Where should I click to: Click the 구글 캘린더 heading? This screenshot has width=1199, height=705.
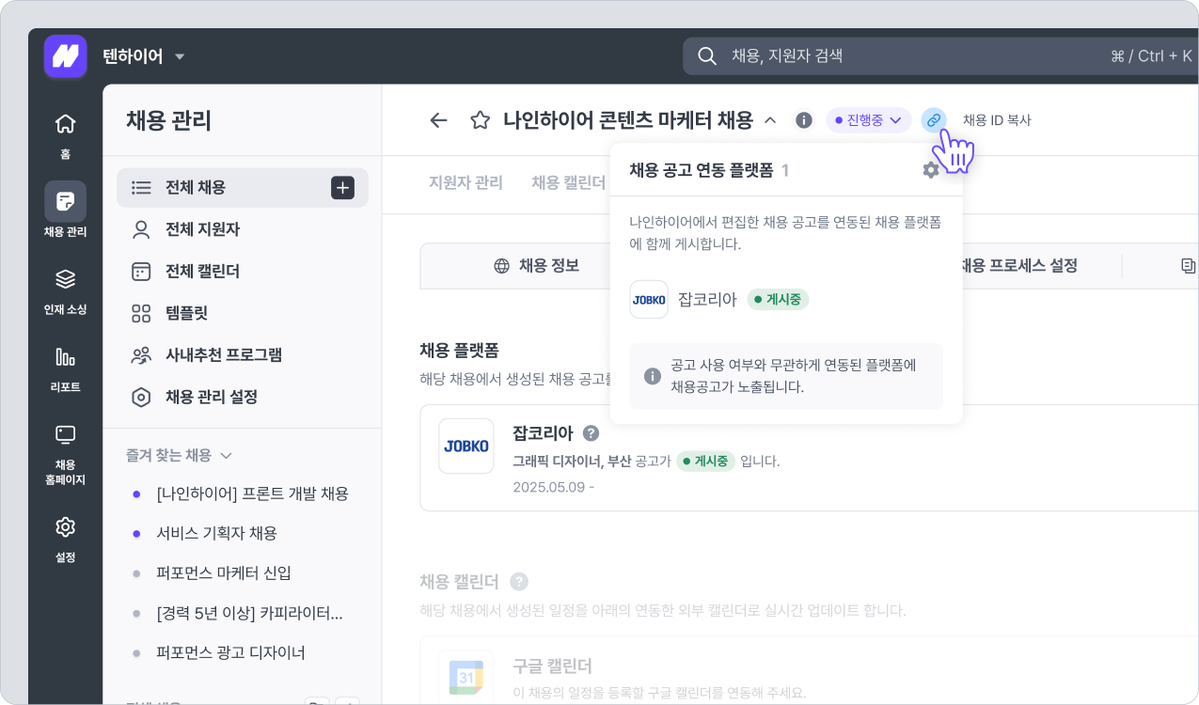pos(552,666)
